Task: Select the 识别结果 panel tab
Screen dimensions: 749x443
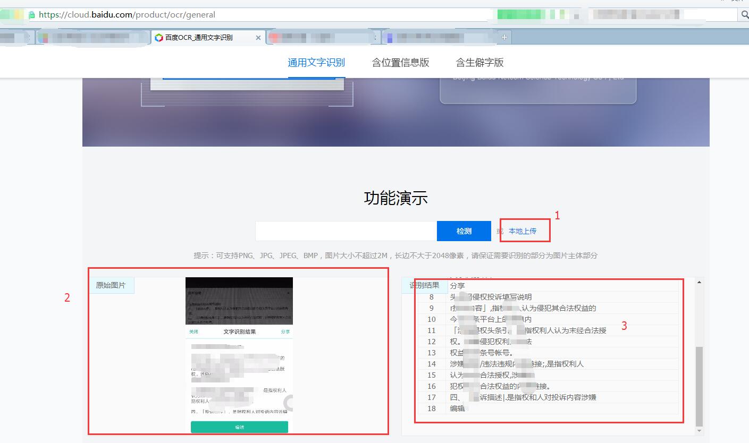Action: click(425, 285)
